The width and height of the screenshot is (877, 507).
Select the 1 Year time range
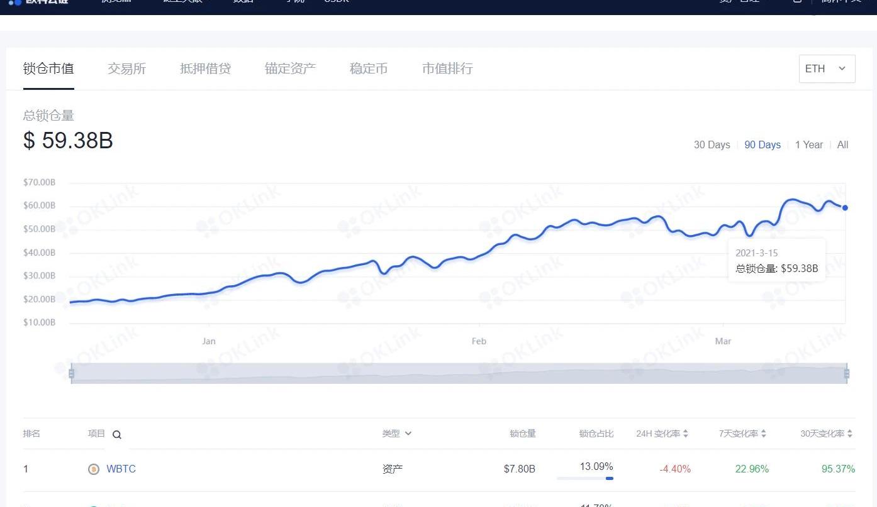click(x=808, y=145)
